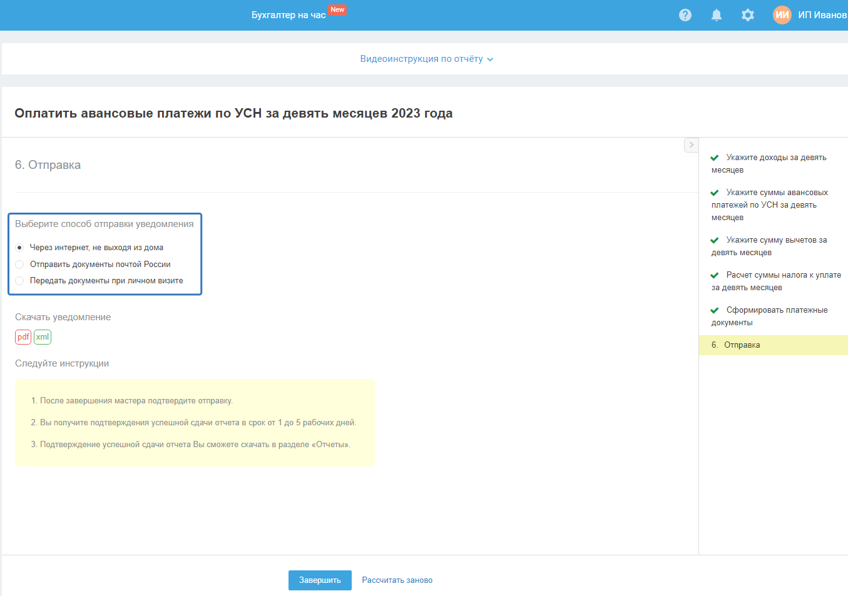
Task: Click the New badge in header
Action: coord(337,10)
